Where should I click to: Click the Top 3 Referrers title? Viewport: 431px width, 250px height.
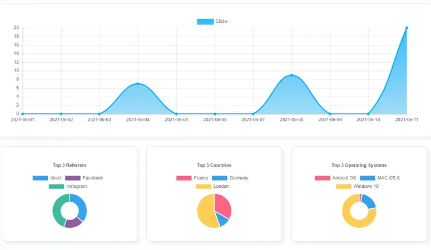tap(70, 166)
